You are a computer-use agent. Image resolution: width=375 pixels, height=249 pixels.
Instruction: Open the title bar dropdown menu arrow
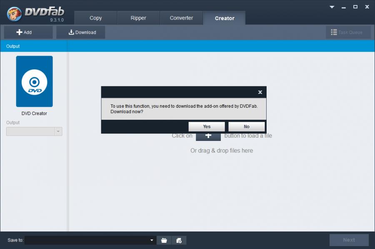pyautogui.click(x=332, y=7)
